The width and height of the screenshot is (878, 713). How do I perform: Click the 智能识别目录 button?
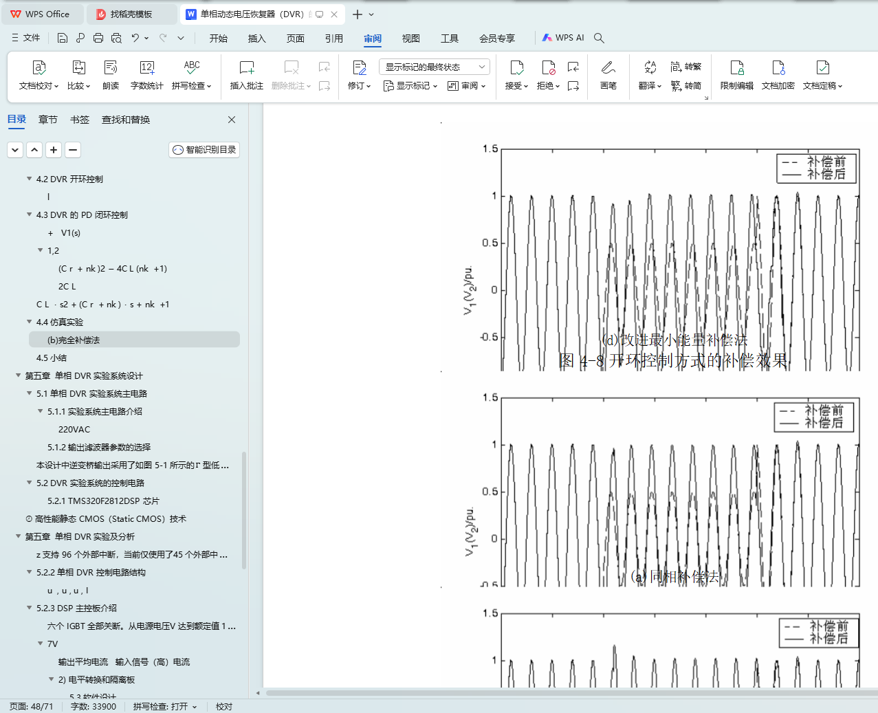click(204, 150)
